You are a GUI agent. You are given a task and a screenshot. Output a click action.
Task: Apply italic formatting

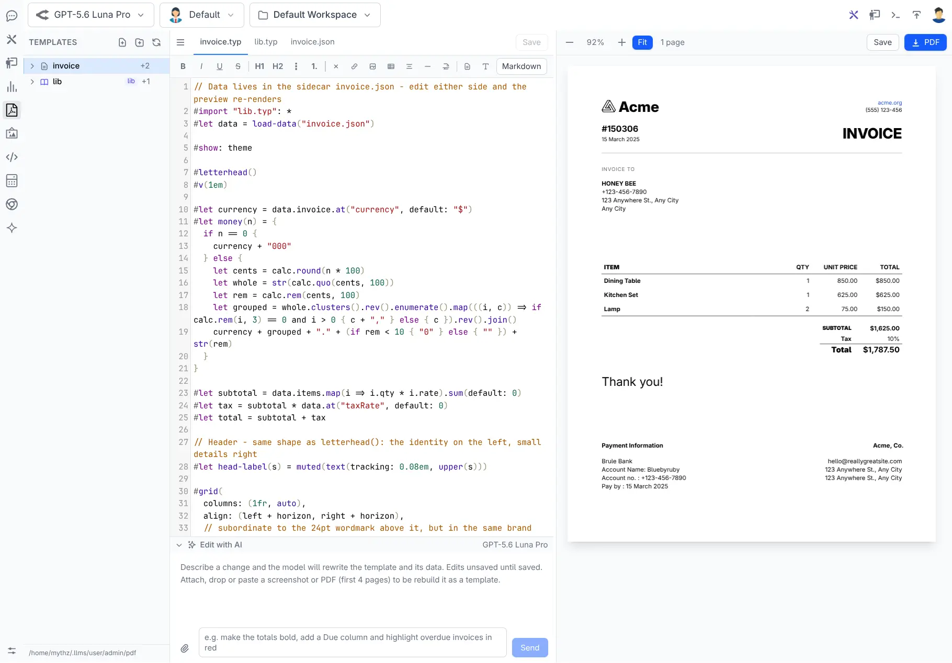point(201,66)
